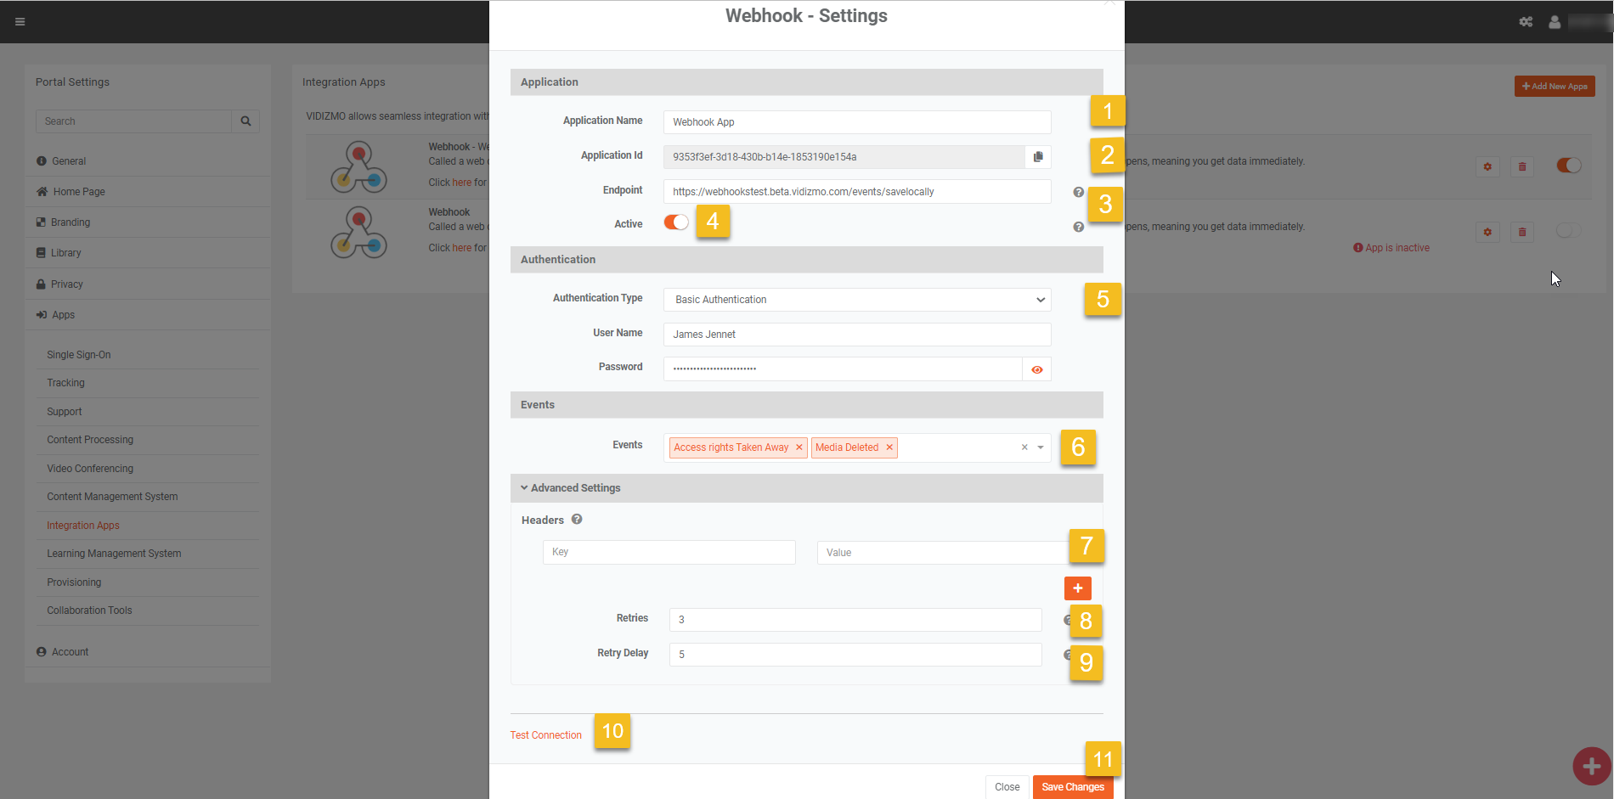Open Integration Apps in the sidebar

(x=83, y=526)
